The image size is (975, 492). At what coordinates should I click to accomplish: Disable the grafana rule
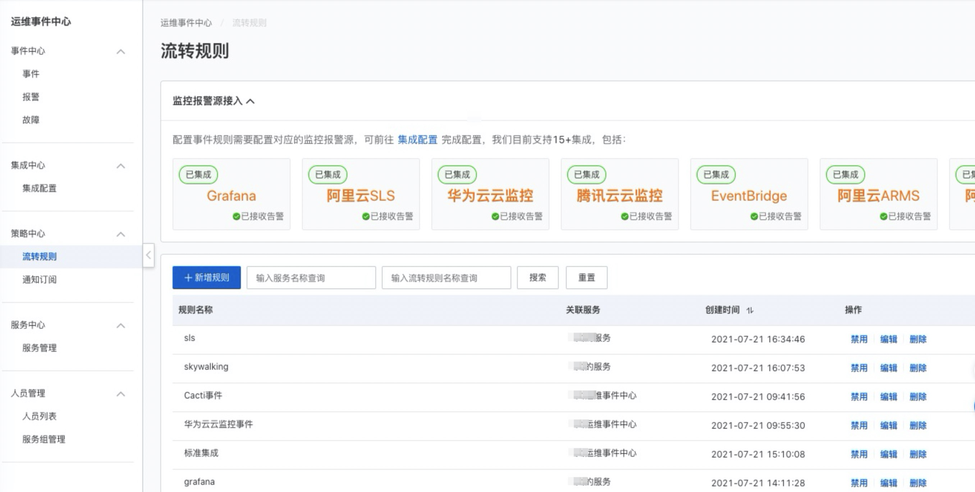point(860,483)
